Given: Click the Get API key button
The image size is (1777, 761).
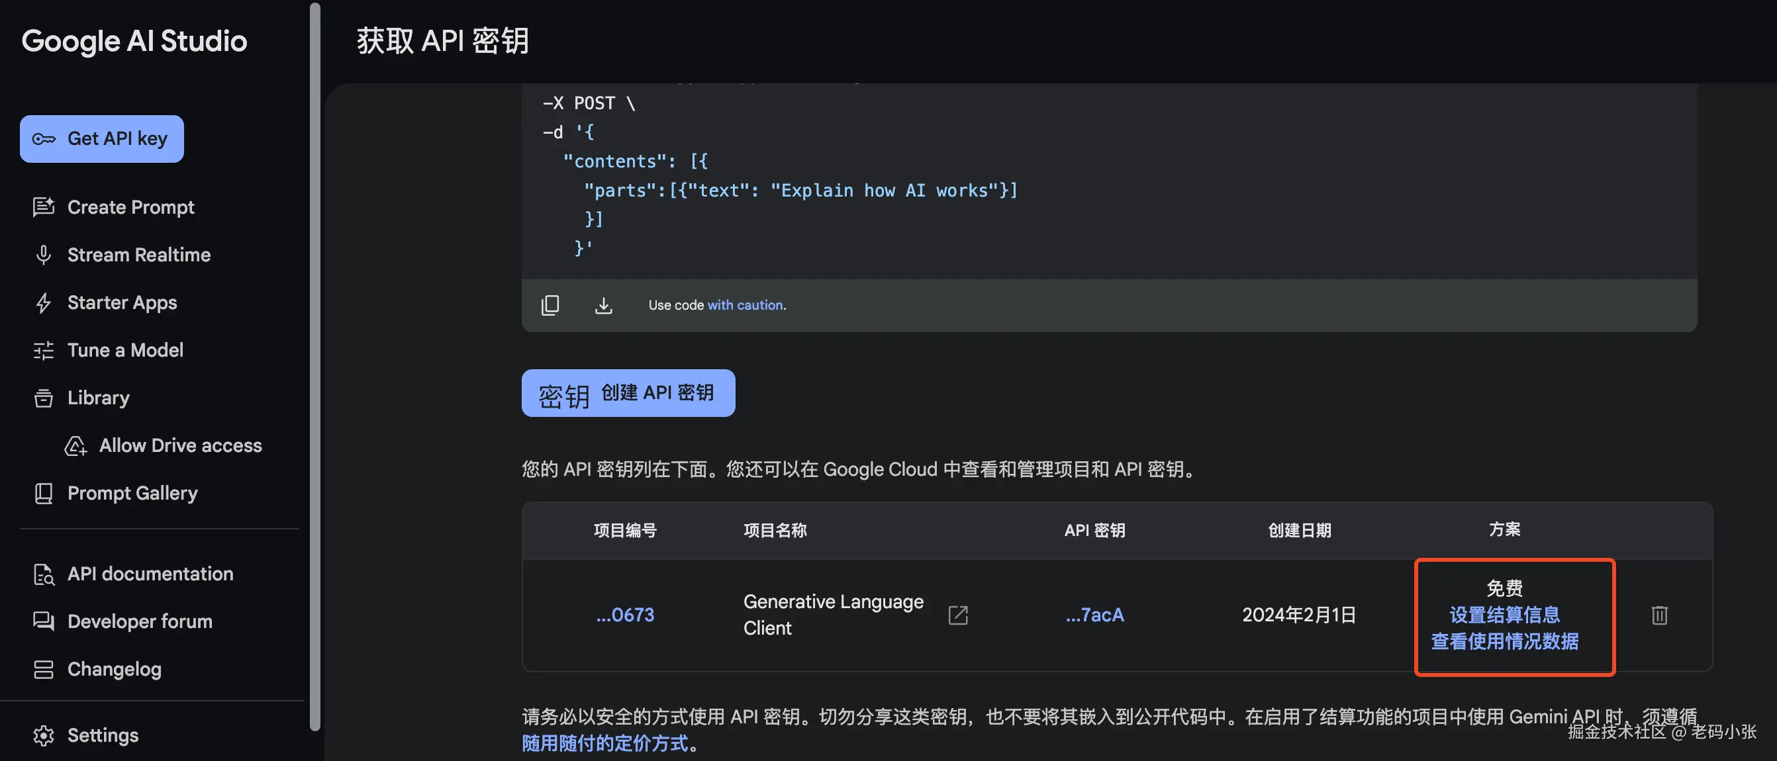Looking at the screenshot, I should (x=101, y=138).
